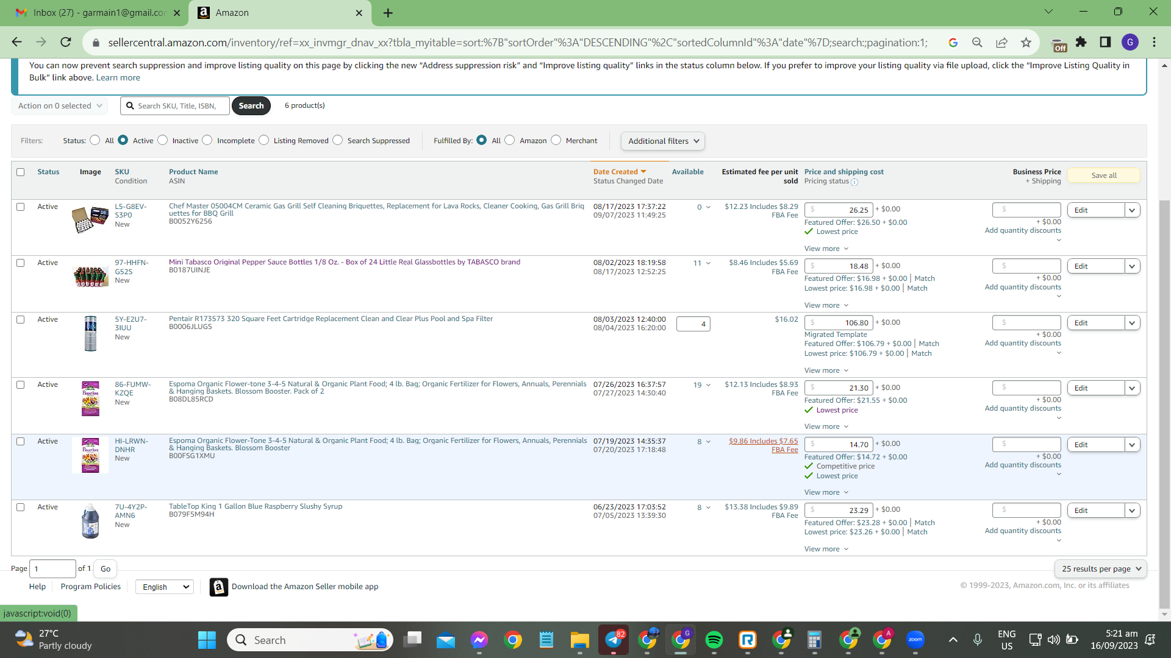Open the Action on 0 selected dropdown
The width and height of the screenshot is (1171, 658).
60,106
